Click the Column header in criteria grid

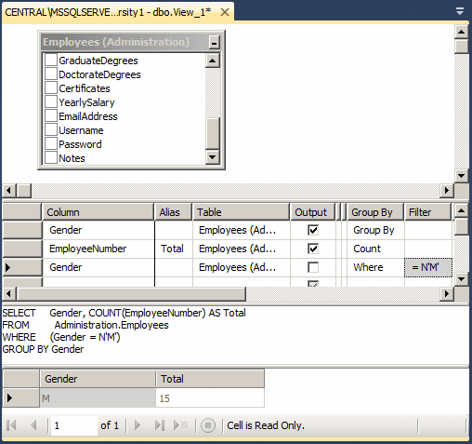[x=98, y=212]
